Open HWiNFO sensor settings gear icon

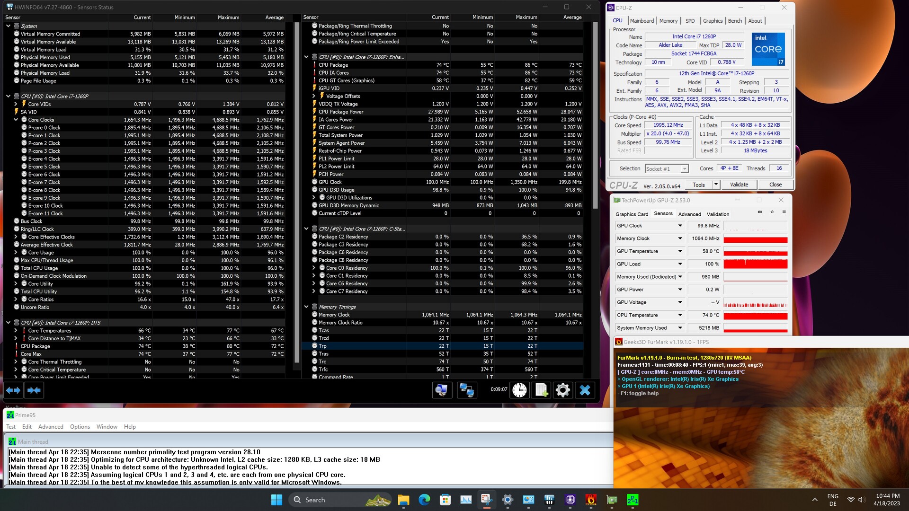[563, 390]
